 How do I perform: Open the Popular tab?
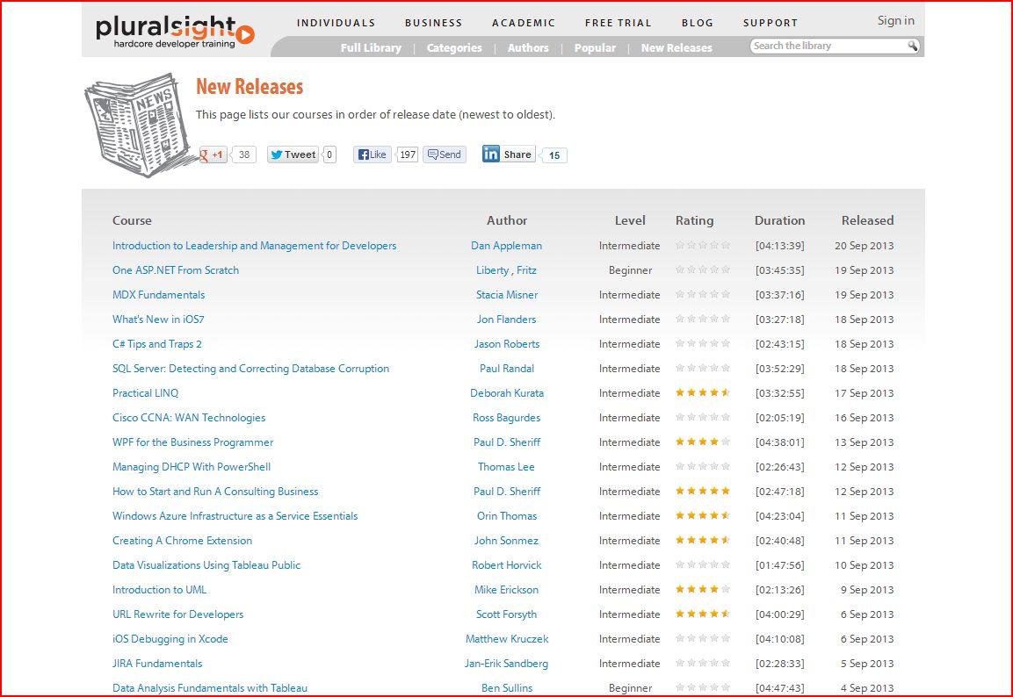tap(595, 47)
